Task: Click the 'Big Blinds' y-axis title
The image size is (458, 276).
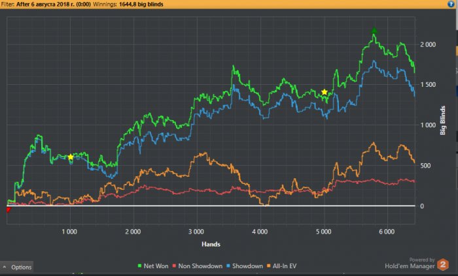Action: click(443, 120)
